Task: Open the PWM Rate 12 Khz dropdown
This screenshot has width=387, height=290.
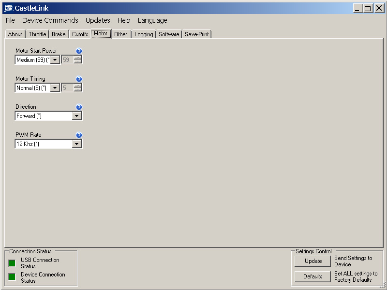Action: click(x=76, y=144)
